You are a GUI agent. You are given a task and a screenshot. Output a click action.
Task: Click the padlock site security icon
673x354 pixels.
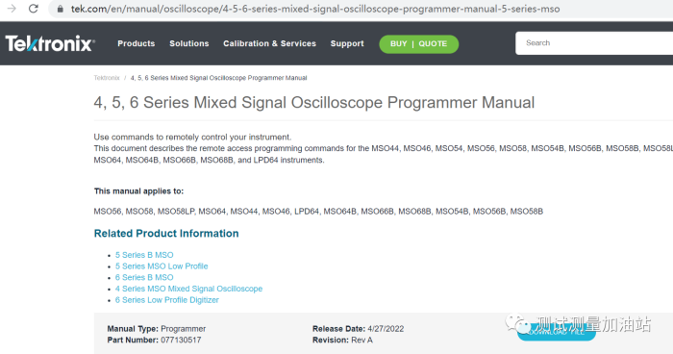tap(61, 9)
